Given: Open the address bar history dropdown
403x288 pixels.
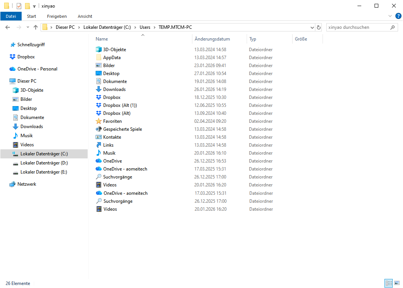Looking at the screenshot, I should tap(312, 27).
